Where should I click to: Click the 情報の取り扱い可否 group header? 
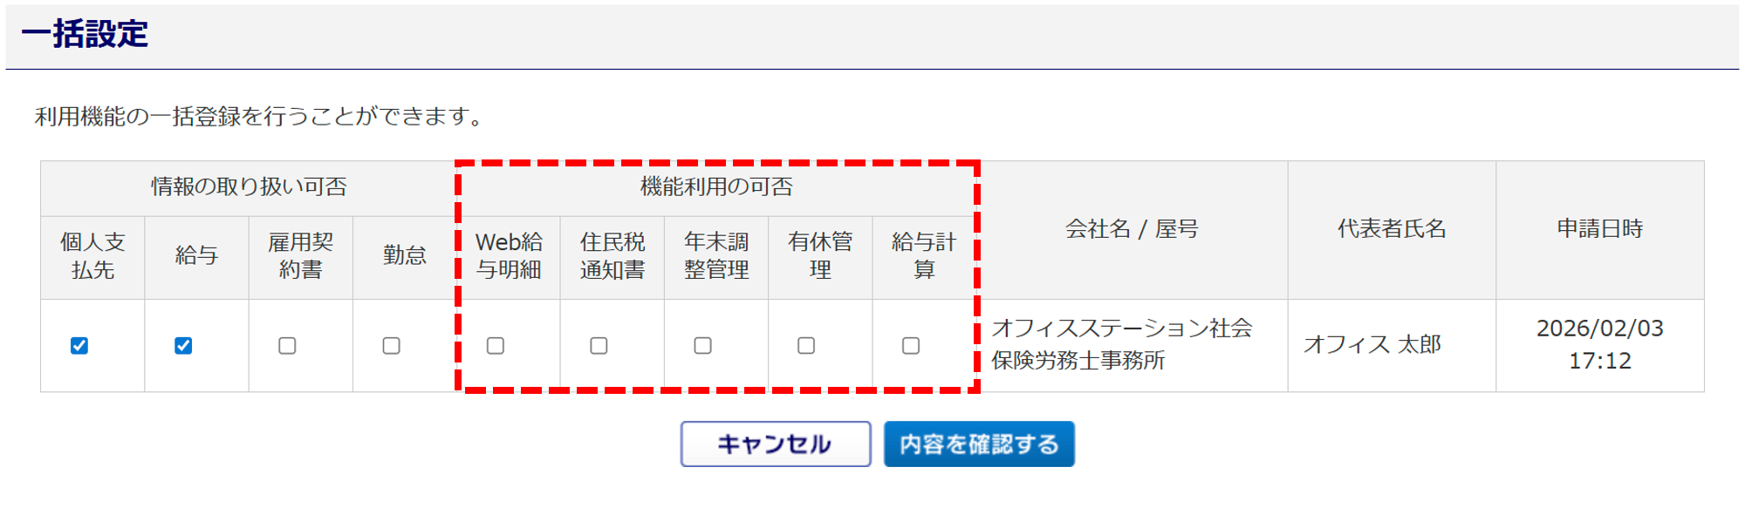tap(249, 186)
